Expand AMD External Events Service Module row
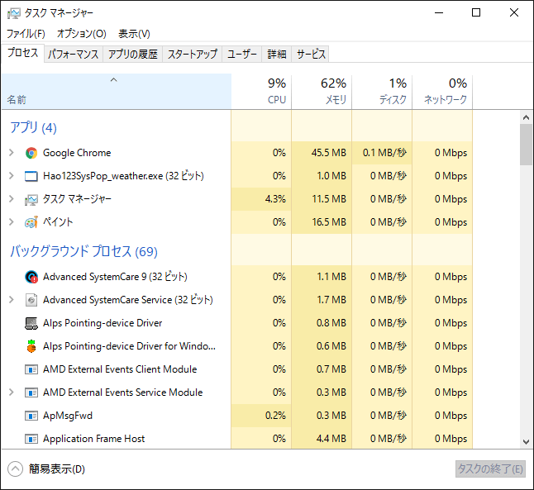 tap(12, 392)
